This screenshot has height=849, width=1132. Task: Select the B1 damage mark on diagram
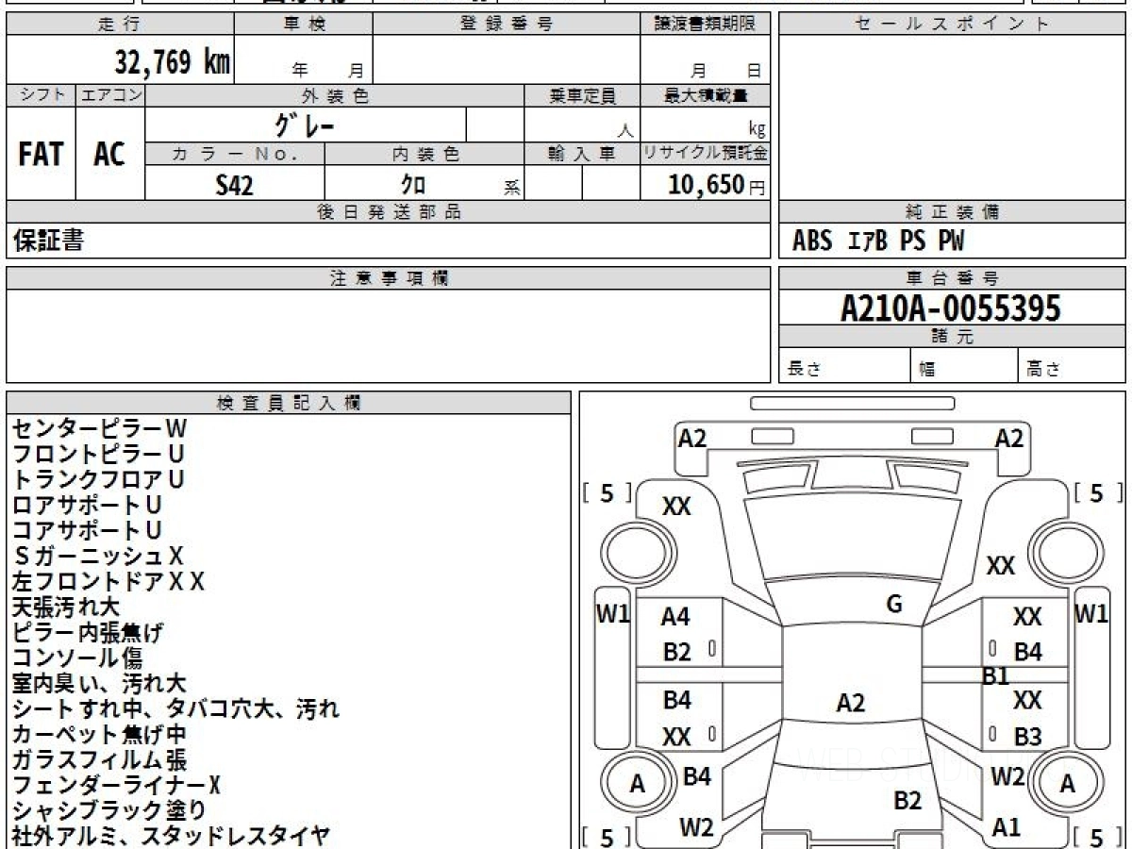click(x=995, y=676)
